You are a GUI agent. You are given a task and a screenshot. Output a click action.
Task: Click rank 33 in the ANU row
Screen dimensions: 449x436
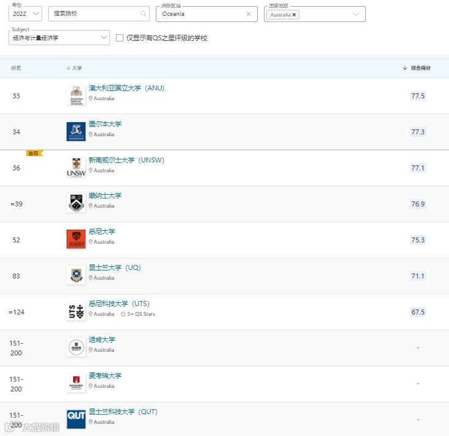point(16,96)
